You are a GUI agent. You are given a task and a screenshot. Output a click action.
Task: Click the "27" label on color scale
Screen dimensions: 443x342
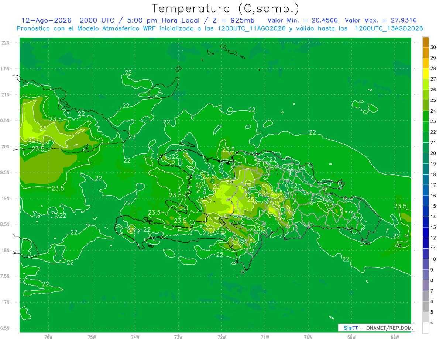coord(433,79)
